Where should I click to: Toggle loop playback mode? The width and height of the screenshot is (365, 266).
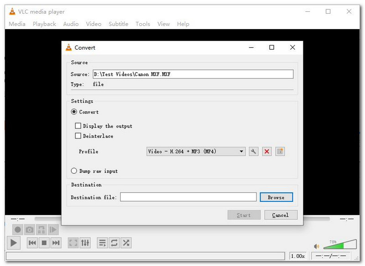(x=114, y=243)
